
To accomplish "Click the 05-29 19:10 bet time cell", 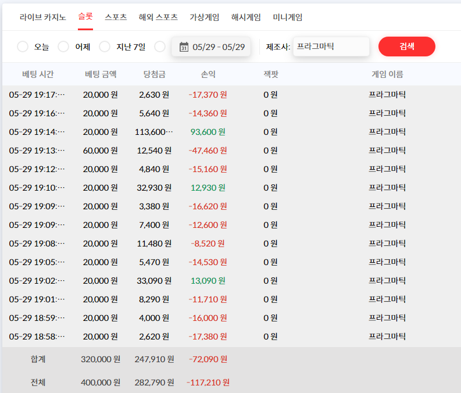I will (x=37, y=188).
